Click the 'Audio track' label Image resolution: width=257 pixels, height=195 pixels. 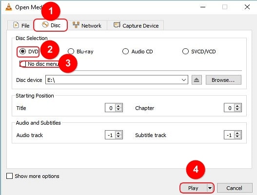click(29, 135)
